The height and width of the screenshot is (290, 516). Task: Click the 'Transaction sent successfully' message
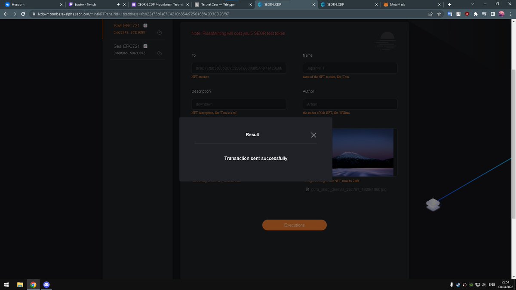click(256, 159)
